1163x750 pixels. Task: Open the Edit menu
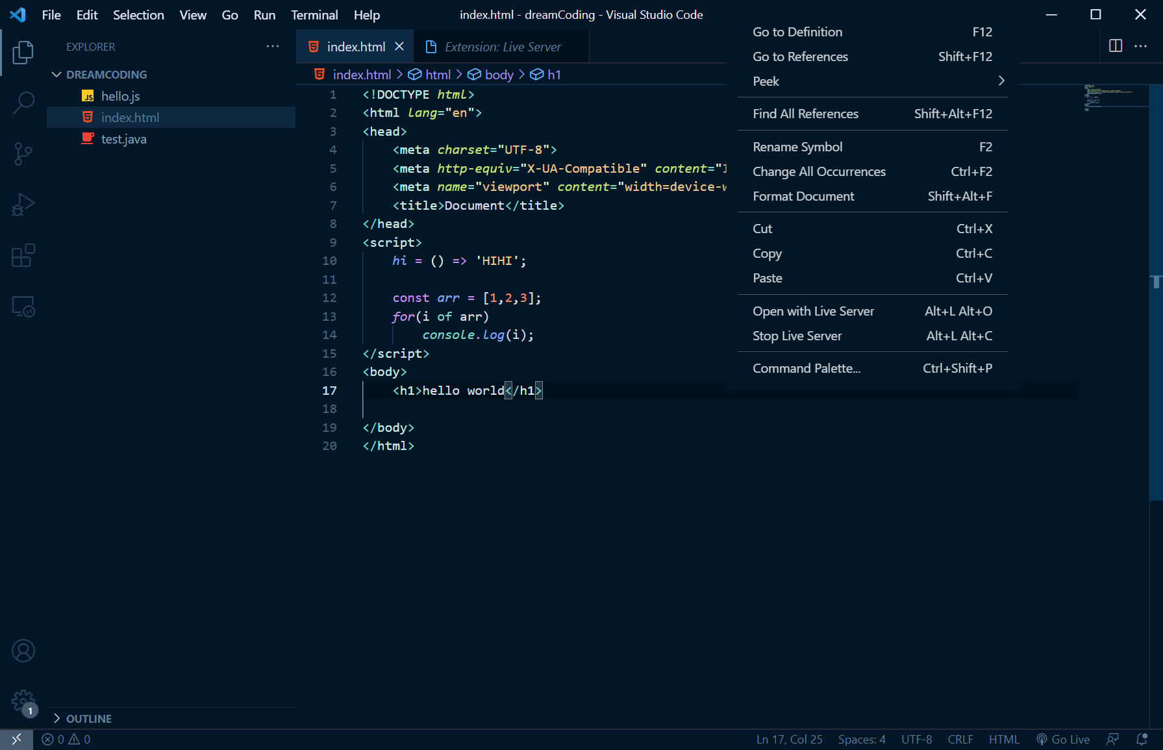(87, 15)
